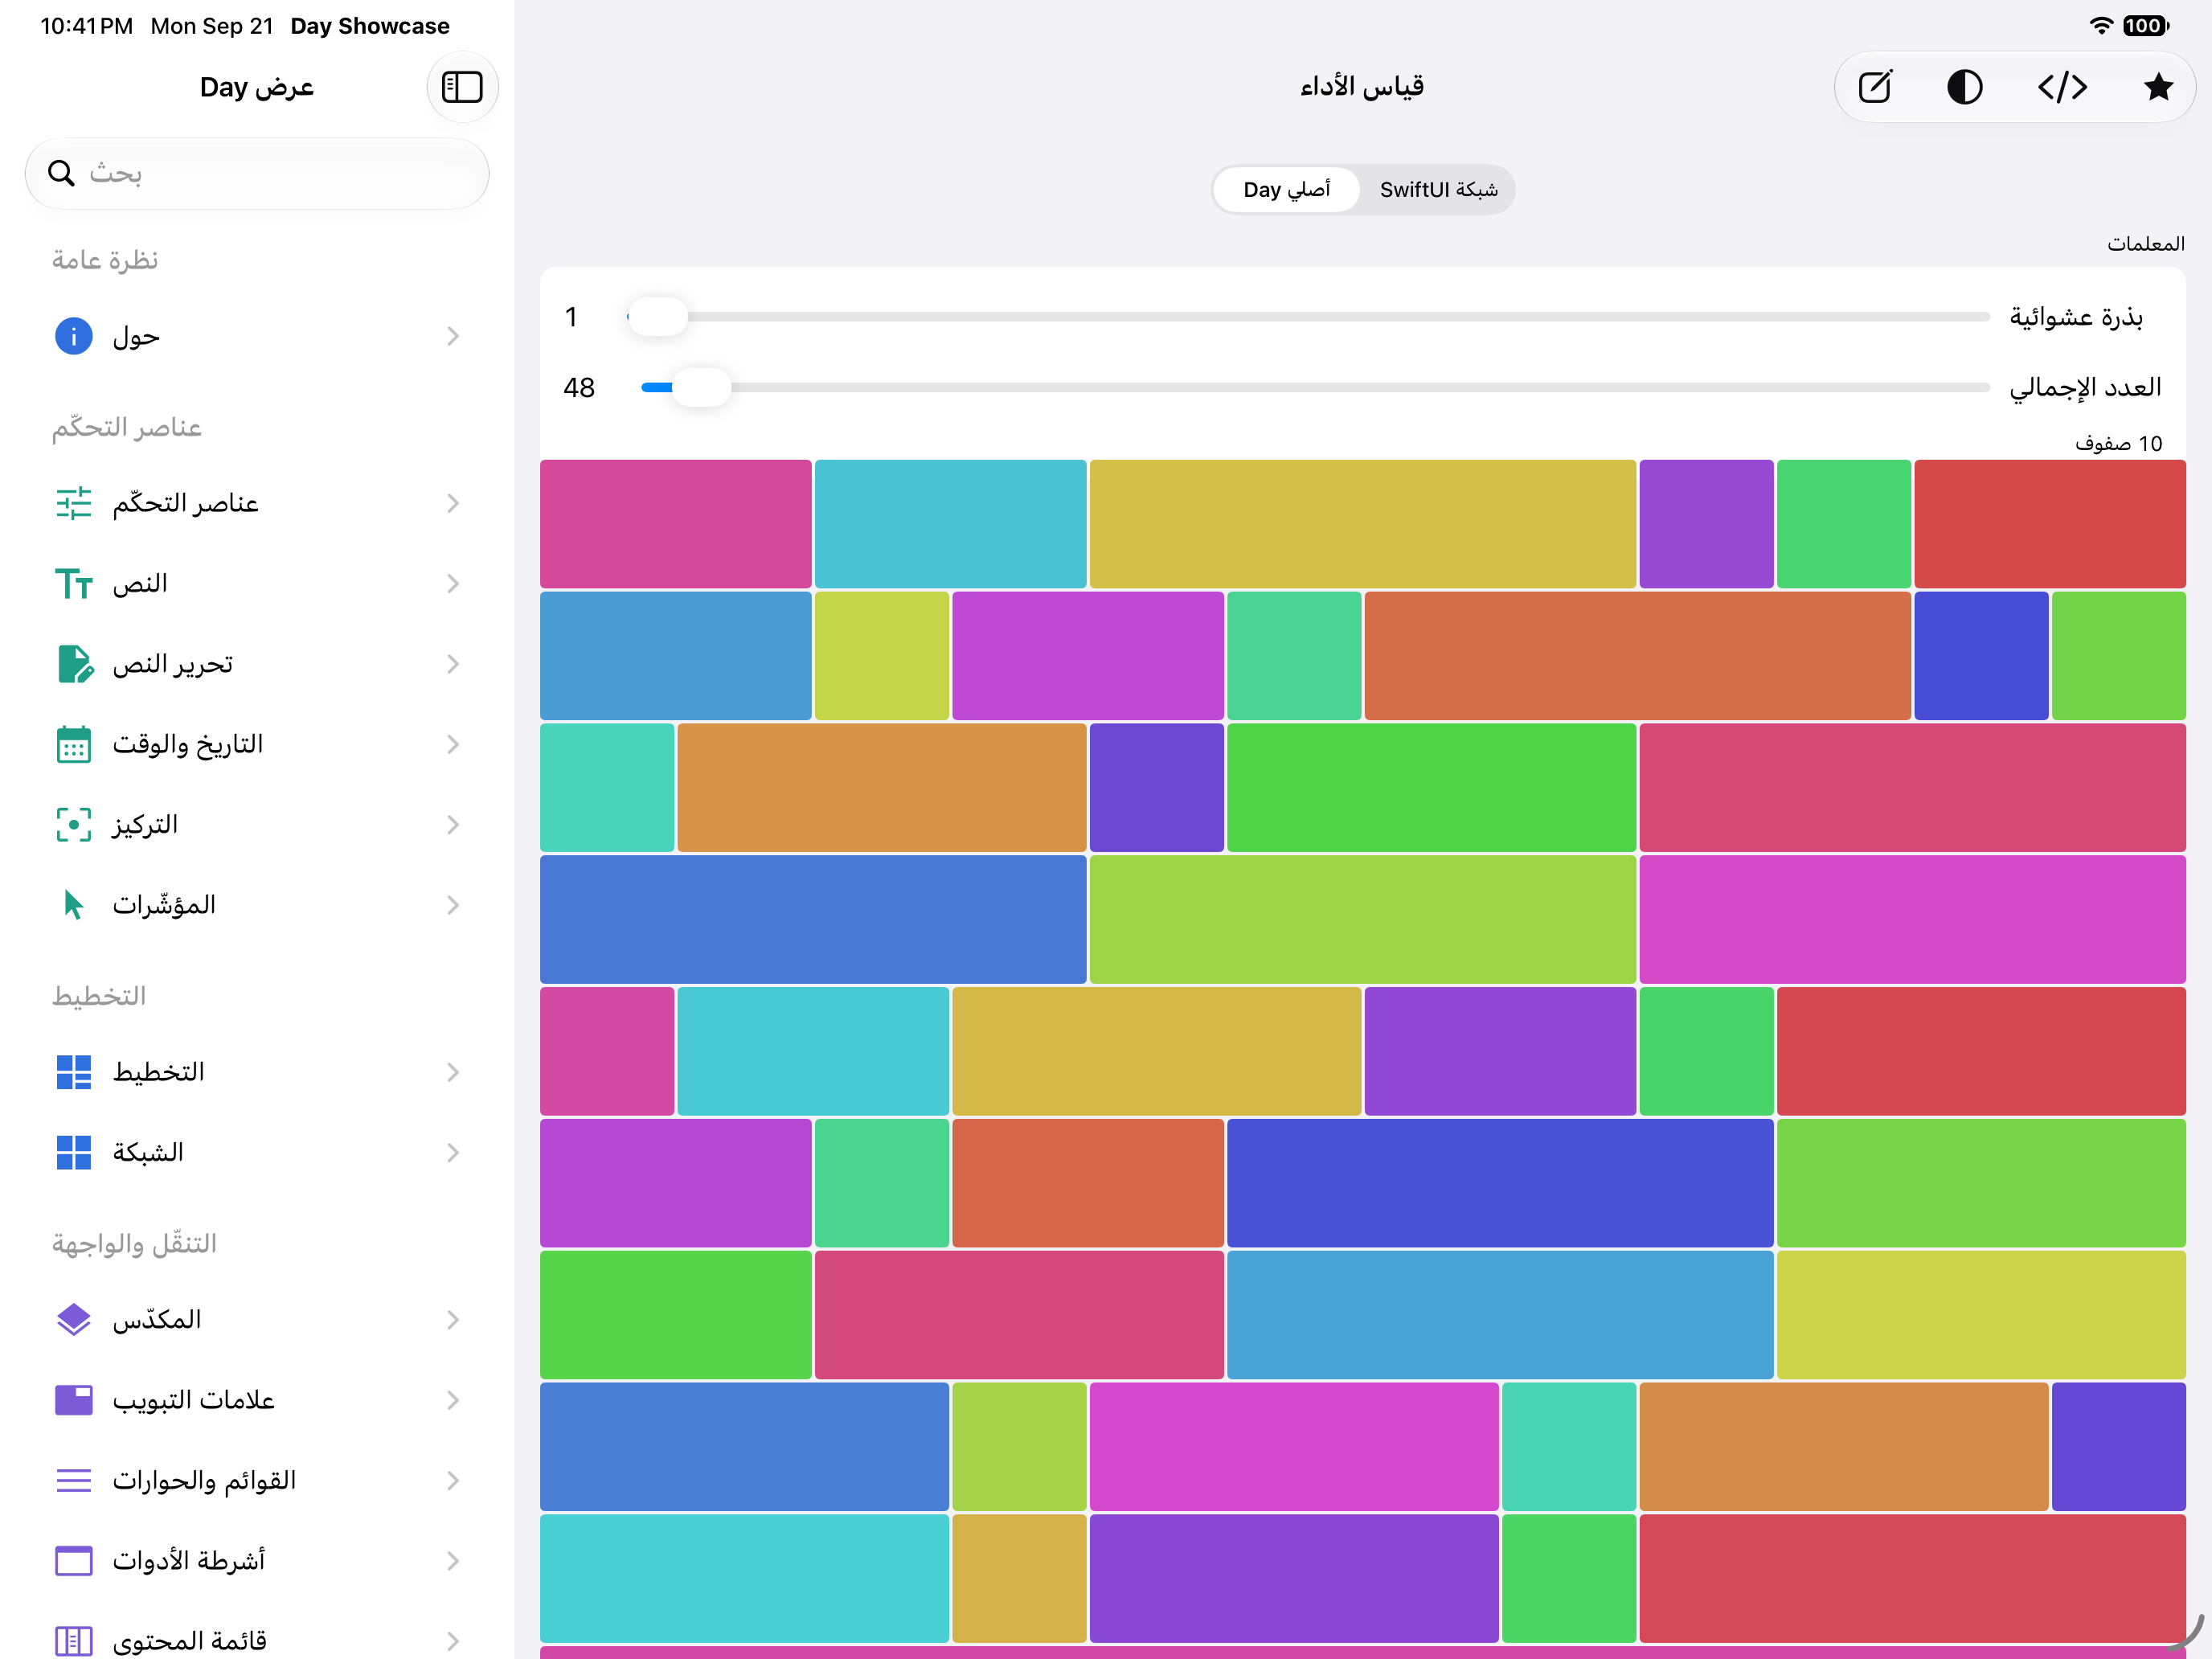The width and height of the screenshot is (2212, 1659).
Task: Click the Day Showcase status bar label
Action: click(x=370, y=26)
